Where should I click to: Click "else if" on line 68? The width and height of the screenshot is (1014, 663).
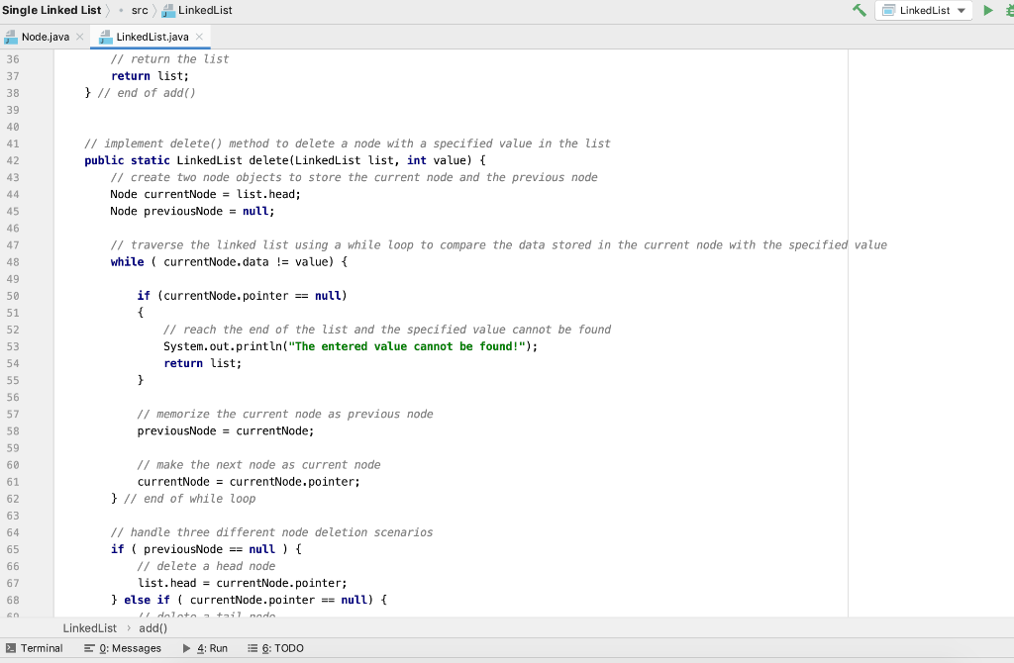pyautogui.click(x=147, y=600)
